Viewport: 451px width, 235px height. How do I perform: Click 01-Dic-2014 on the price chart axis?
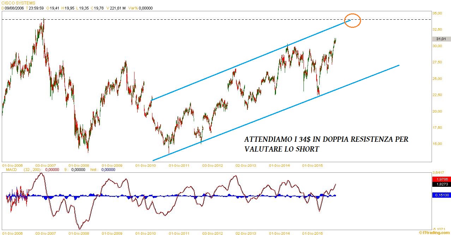(279, 165)
